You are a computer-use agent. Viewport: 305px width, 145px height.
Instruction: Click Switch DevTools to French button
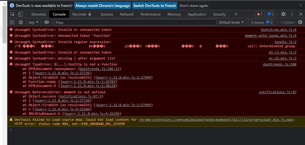tap(155, 6)
